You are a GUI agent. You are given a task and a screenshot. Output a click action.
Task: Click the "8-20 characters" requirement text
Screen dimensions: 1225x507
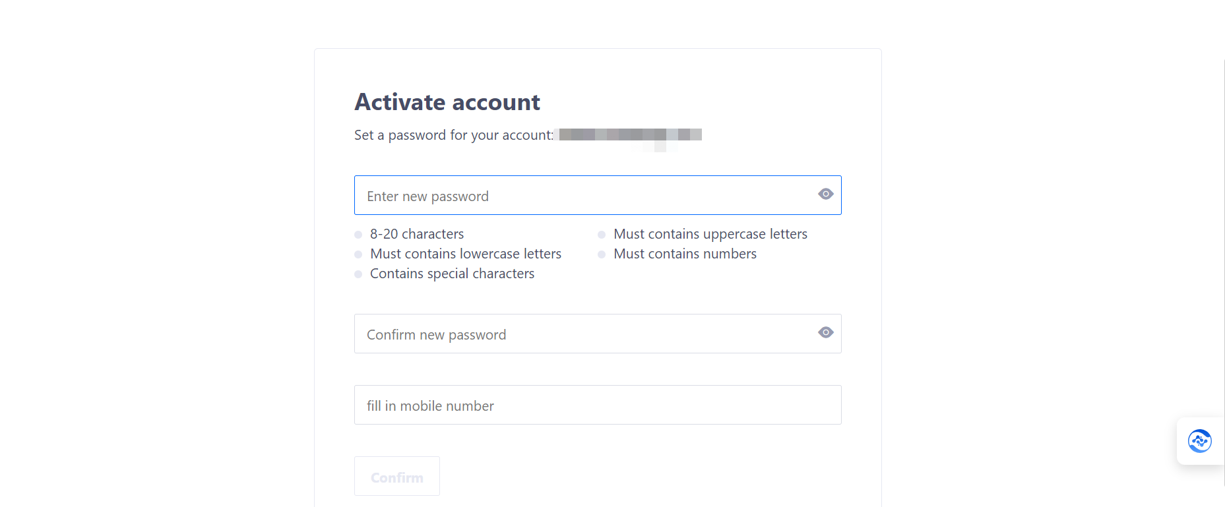click(417, 234)
